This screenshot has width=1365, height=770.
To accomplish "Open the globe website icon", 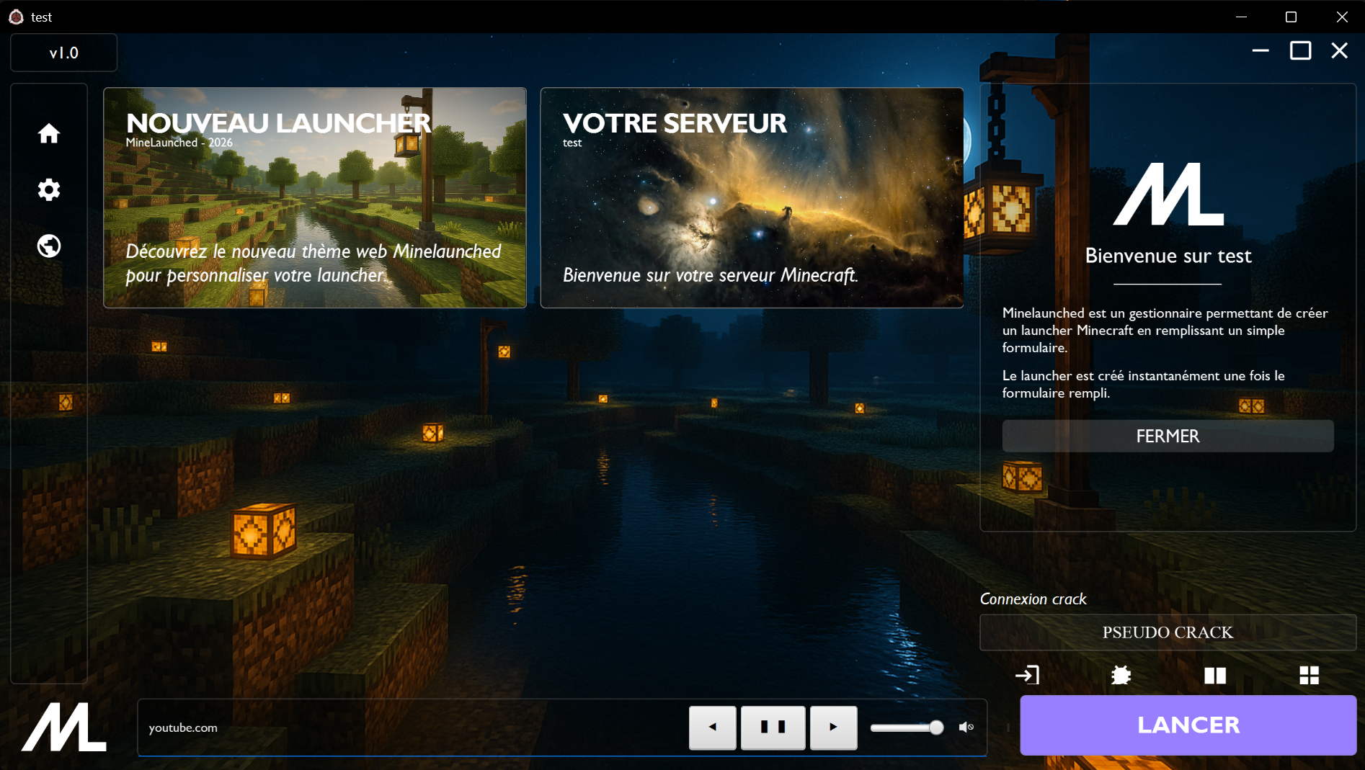I will [x=49, y=246].
